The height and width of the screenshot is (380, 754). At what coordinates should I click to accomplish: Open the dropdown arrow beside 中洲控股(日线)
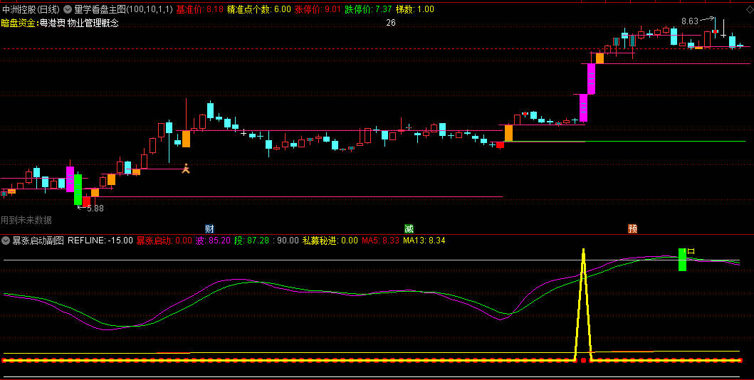pos(68,9)
